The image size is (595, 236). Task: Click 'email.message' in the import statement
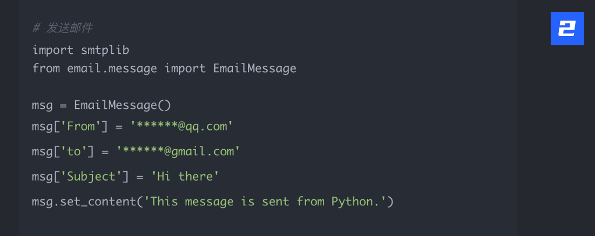click(x=112, y=68)
